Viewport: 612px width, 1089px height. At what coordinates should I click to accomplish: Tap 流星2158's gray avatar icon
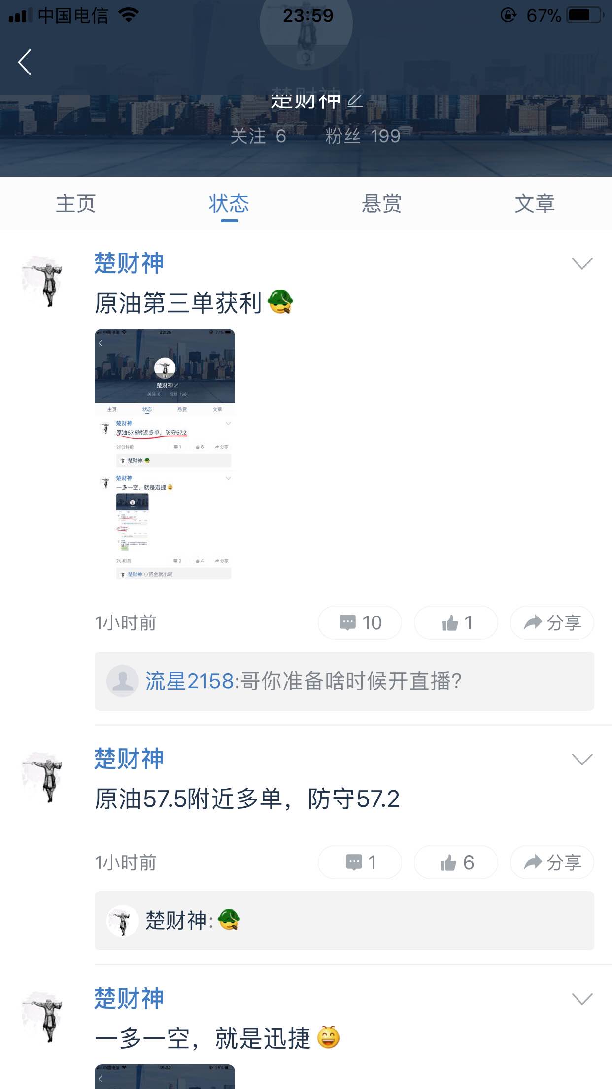[123, 681]
